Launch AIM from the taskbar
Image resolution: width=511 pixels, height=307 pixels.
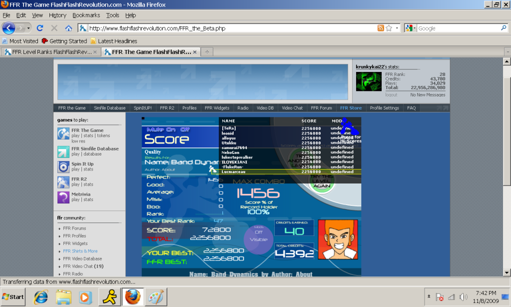(x=108, y=297)
